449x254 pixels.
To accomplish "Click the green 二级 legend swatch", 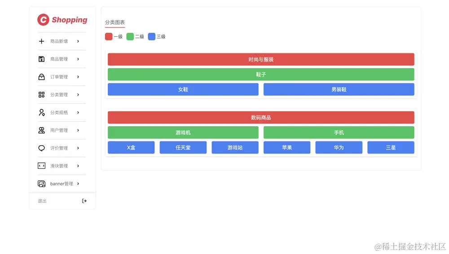I will (130, 36).
